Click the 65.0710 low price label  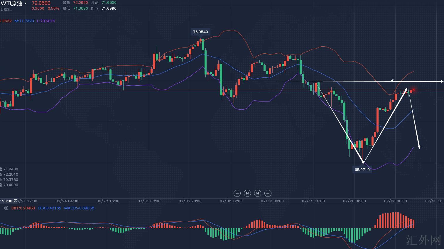click(x=362, y=170)
